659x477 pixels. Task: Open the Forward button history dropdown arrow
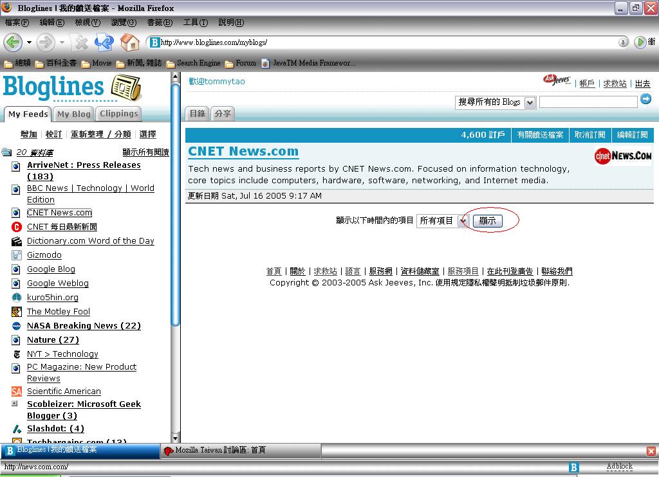click(x=62, y=42)
